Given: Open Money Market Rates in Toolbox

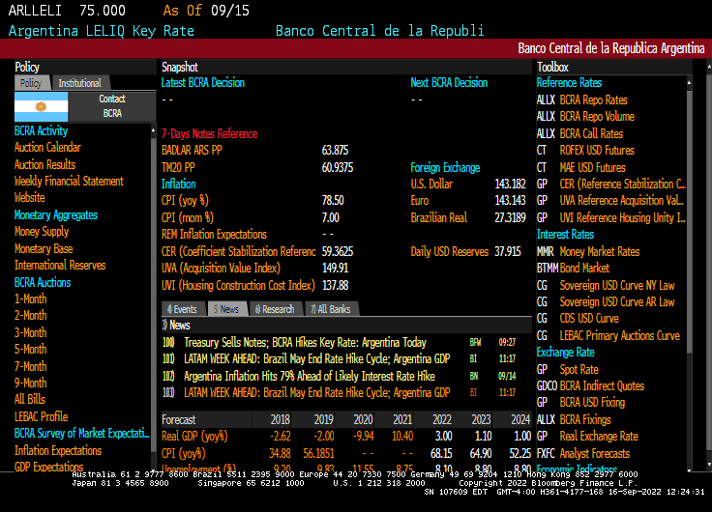Looking at the screenshot, I should pyautogui.click(x=599, y=251).
